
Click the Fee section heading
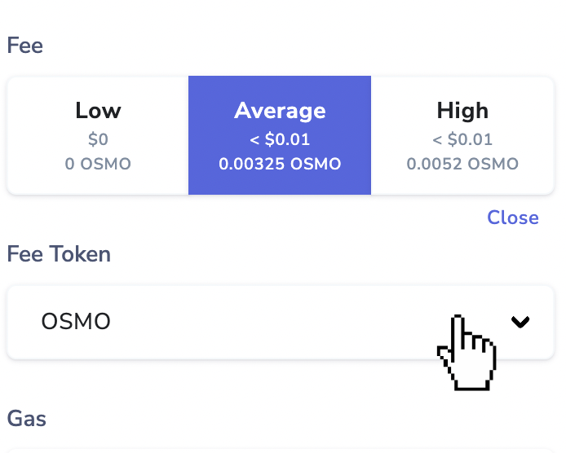click(25, 46)
